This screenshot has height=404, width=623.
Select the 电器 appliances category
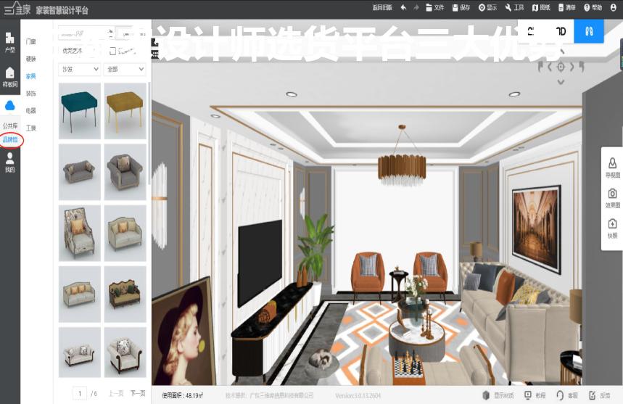31,110
